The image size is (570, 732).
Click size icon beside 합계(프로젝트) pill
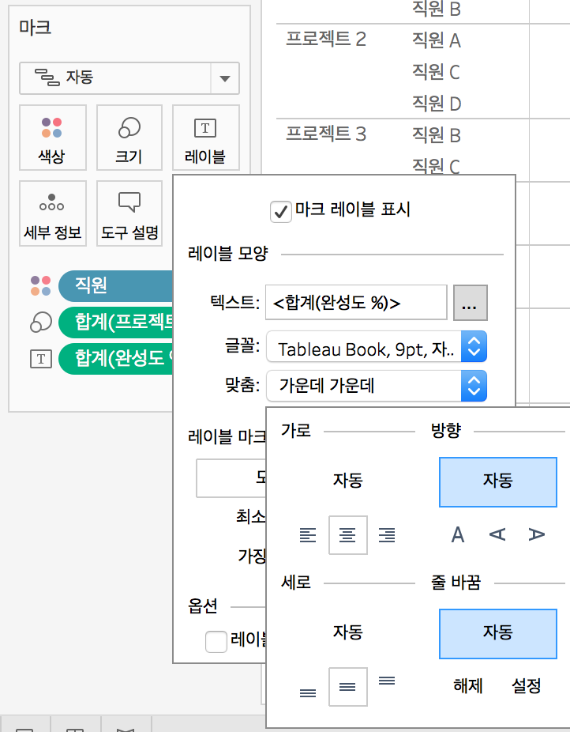pyautogui.click(x=40, y=322)
